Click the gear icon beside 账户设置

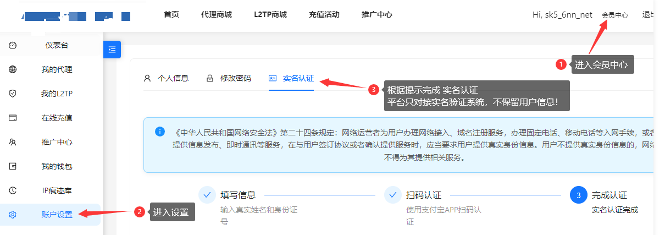[x=13, y=215]
